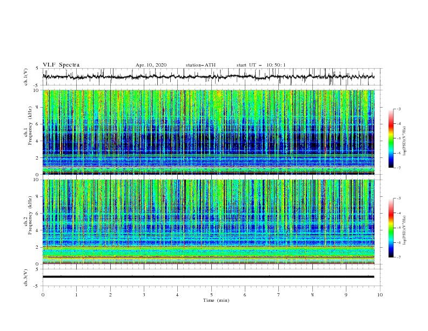This screenshot has height=331, width=428.
Task: Click the ch.1 voltage waveform trace
Action: pos(209,77)
